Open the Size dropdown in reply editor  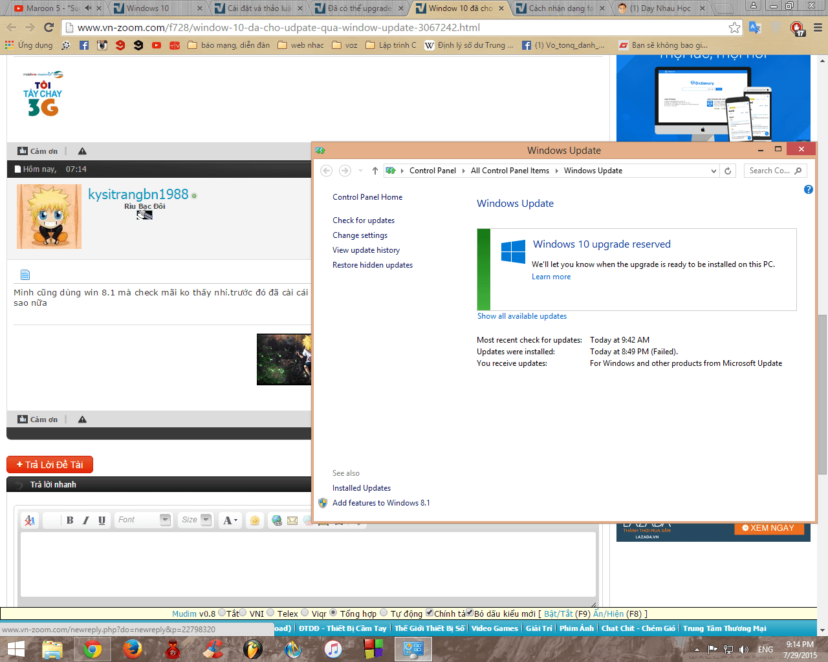pyautogui.click(x=196, y=520)
